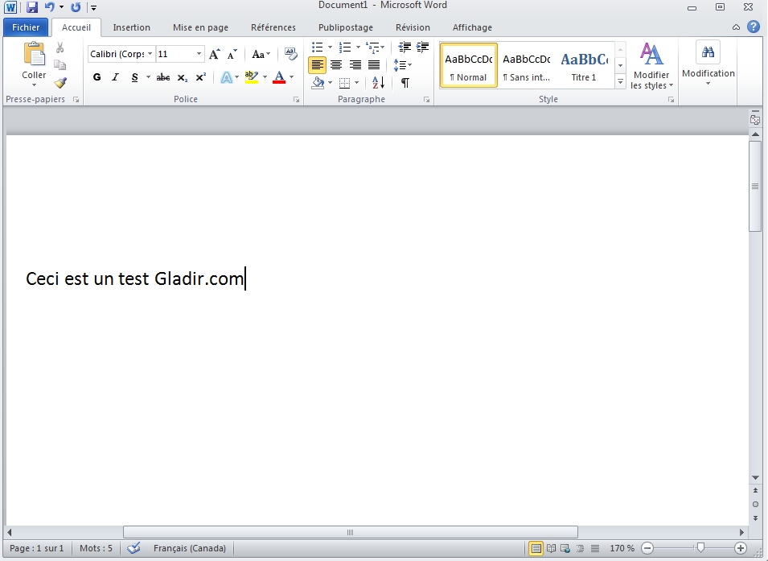Click the Format Painter brush icon
The width and height of the screenshot is (768, 561).
60,82
